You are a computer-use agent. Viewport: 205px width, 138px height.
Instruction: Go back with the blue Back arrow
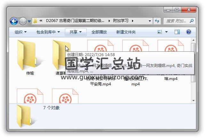[x=14, y=21]
